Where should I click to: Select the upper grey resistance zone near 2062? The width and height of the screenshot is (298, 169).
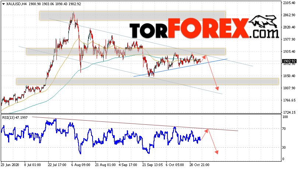132,15
